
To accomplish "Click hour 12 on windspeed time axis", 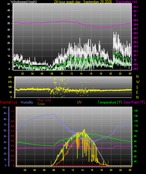I will tap(71, 74).
